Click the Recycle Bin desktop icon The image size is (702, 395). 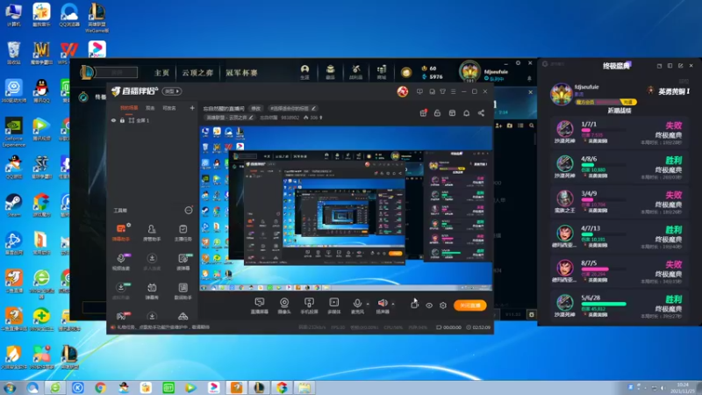[x=13, y=53]
